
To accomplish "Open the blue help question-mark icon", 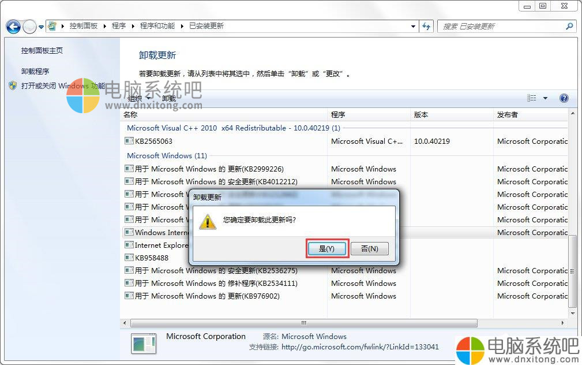I will 564,98.
